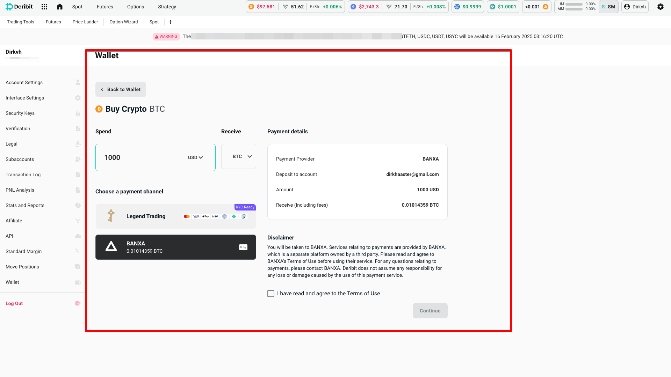Switch to the Price Ladder tab

click(x=85, y=22)
